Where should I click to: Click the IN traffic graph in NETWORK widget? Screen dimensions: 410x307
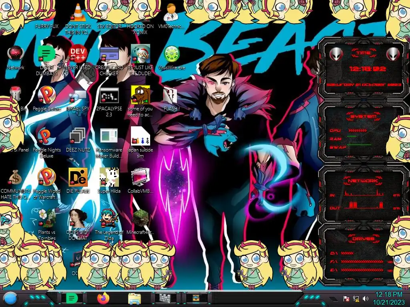click(x=364, y=193)
